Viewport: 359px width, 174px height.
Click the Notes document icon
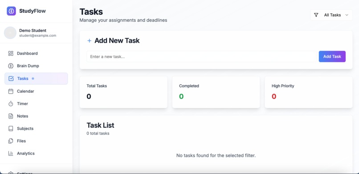tap(11, 116)
